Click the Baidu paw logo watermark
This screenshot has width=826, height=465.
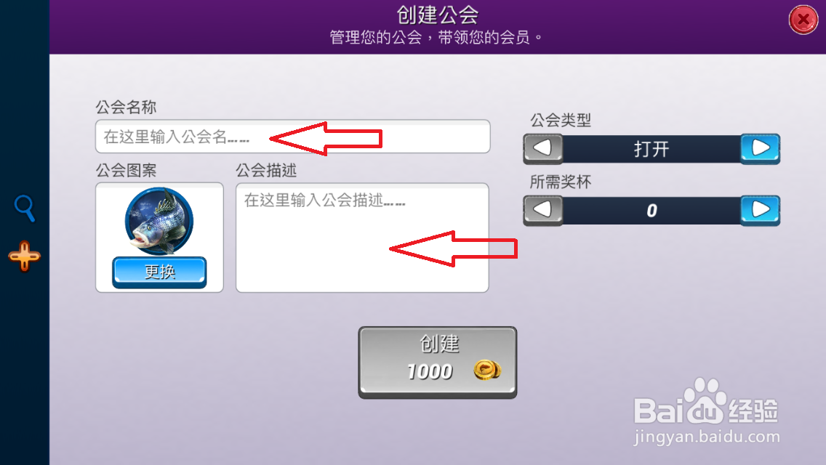click(x=706, y=402)
